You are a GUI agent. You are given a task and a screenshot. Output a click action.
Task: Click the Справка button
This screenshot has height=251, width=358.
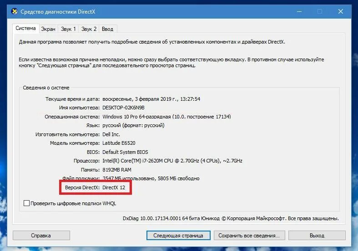point(41,236)
